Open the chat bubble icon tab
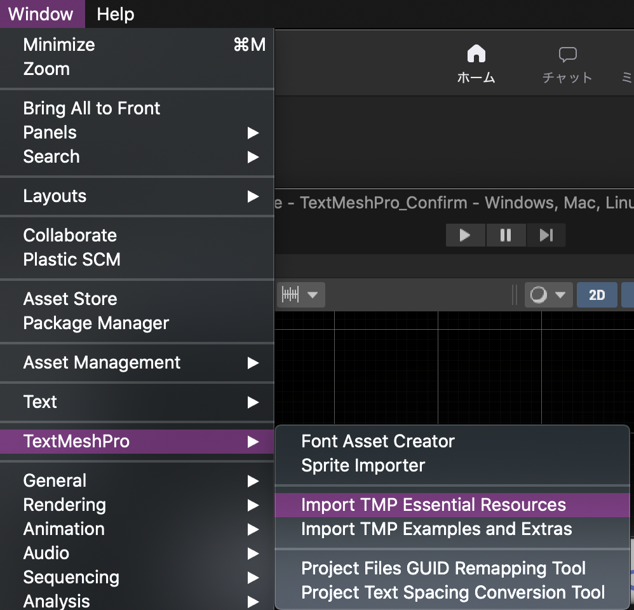This screenshot has width=634, height=610. [567, 64]
